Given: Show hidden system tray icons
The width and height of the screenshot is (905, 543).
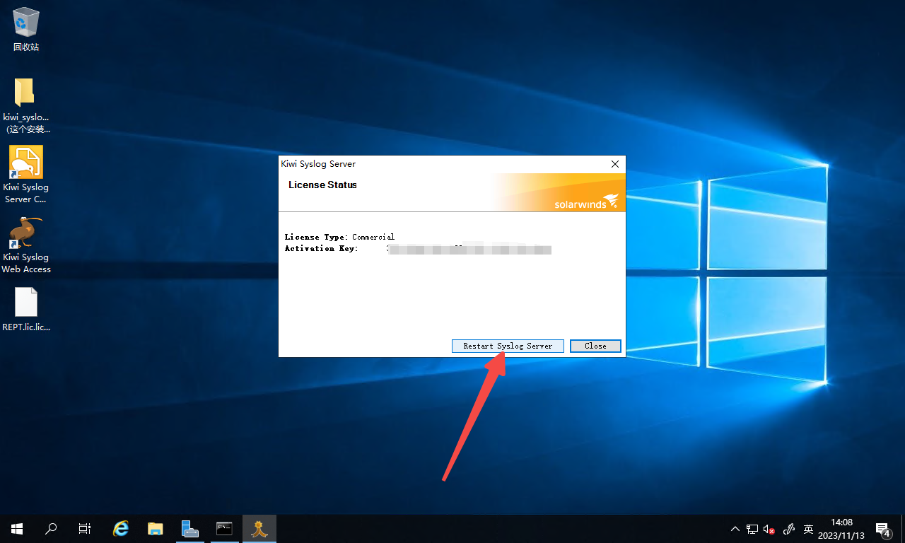Looking at the screenshot, I should pyautogui.click(x=735, y=529).
